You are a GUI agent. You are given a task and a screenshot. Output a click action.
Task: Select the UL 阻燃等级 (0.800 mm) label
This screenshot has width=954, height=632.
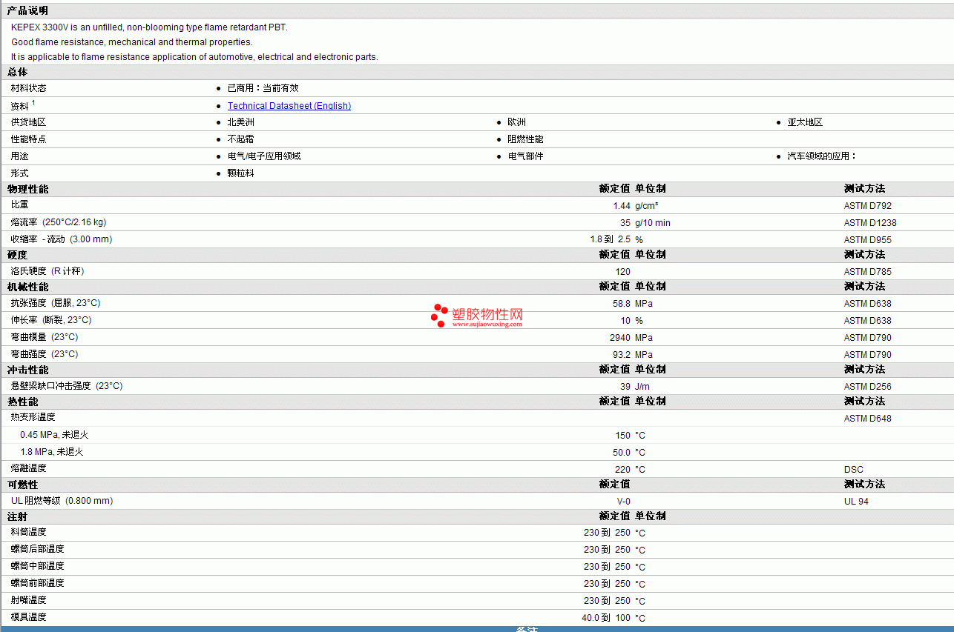(62, 501)
